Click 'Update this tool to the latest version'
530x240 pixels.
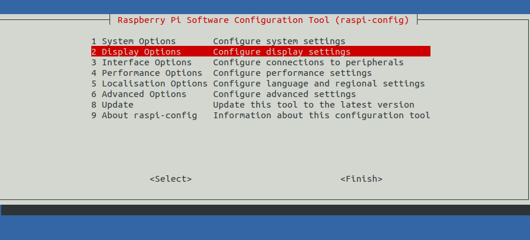pos(314,105)
